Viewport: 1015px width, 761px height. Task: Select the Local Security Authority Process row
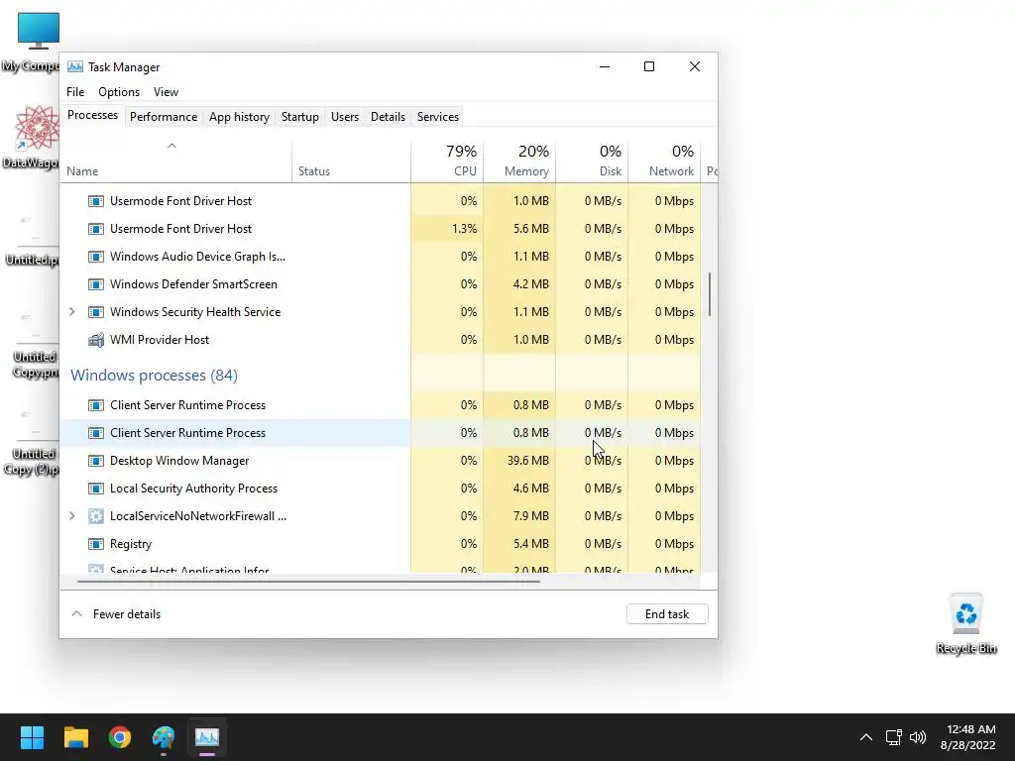381,489
